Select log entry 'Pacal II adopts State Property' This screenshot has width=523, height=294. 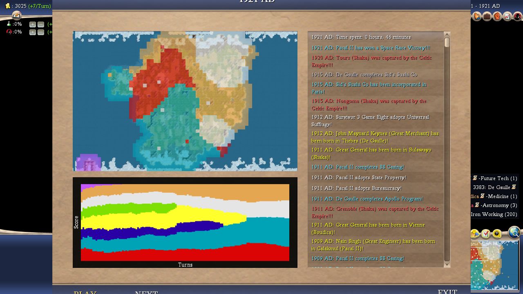[375, 178]
